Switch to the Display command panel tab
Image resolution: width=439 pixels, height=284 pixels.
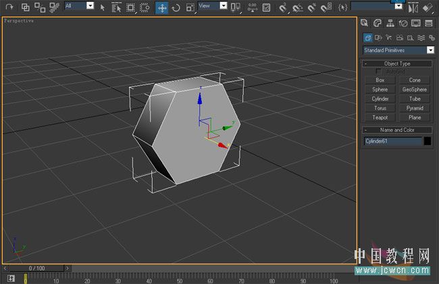416,23
